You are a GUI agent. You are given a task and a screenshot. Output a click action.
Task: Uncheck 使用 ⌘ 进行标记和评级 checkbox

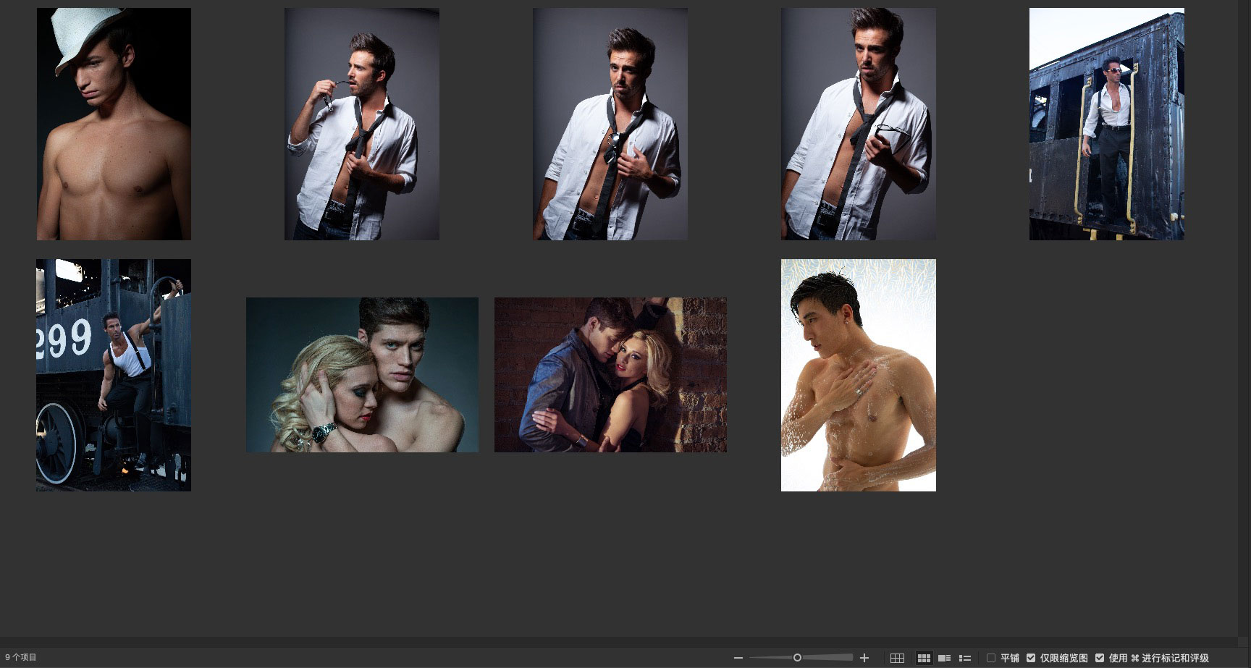tap(1100, 658)
